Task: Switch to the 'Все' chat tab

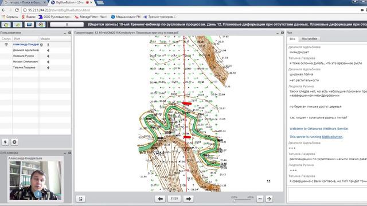Action: click(292, 39)
